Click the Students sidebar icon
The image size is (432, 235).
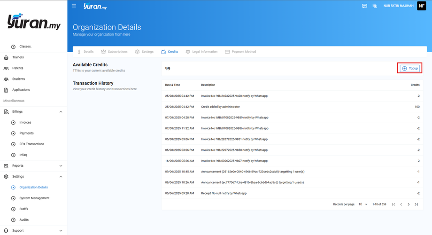(x=6, y=79)
